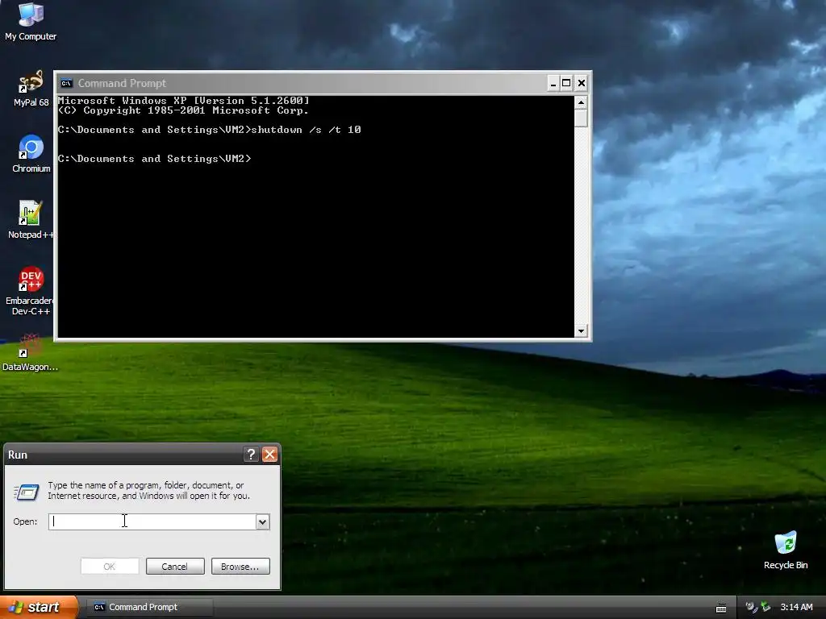This screenshot has height=619, width=826.
Task: Click the disabled OK button in Run
Action: (x=110, y=567)
